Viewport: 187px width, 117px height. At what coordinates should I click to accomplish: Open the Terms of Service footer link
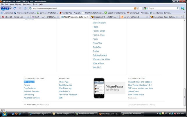(142, 105)
